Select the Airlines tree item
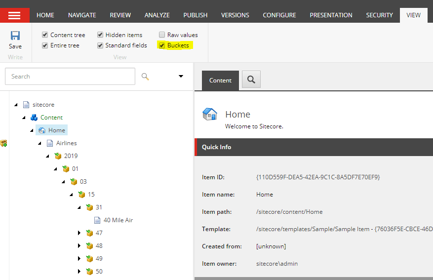Image resolution: width=433 pixels, height=280 pixels. [67, 143]
